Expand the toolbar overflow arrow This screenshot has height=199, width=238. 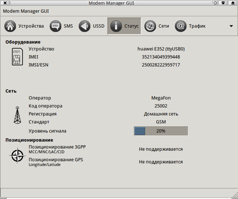(231, 26)
